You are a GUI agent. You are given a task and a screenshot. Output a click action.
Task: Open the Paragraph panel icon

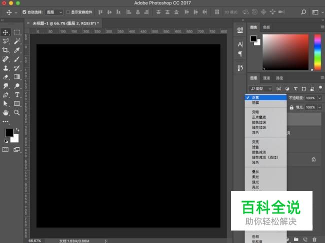(x=240, y=54)
